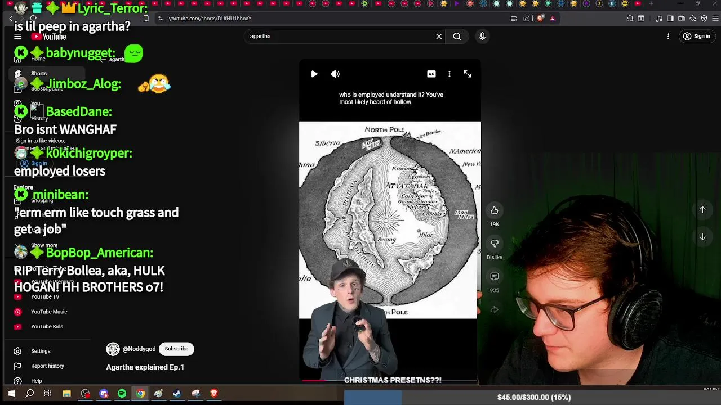Mute the Short's volume speaker icon

click(x=336, y=74)
